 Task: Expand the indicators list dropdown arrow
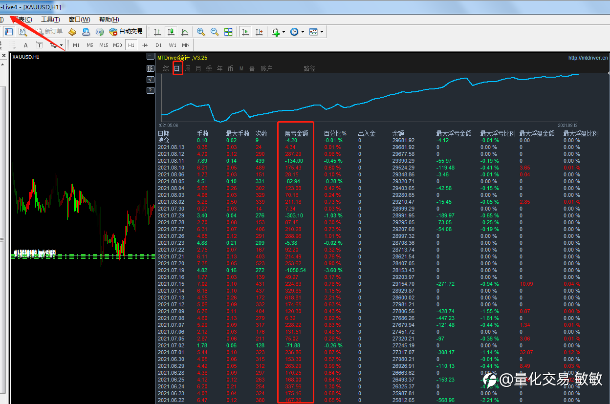[x=284, y=32]
